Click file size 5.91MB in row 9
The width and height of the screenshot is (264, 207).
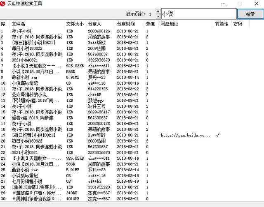click(73, 77)
